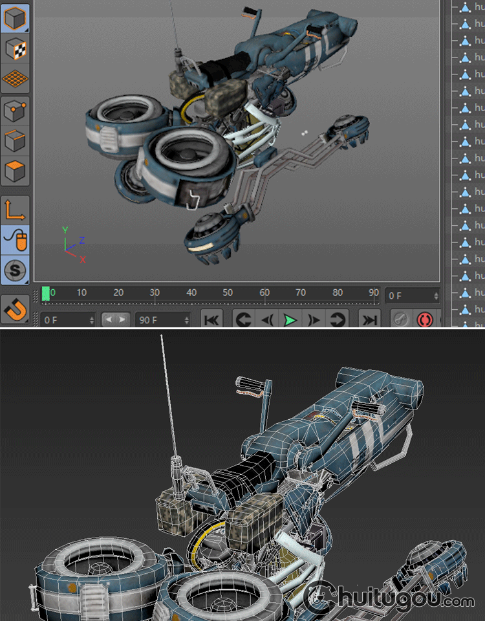Click the green playhead on the timeline ruler
485x621 pixels.
click(x=45, y=294)
